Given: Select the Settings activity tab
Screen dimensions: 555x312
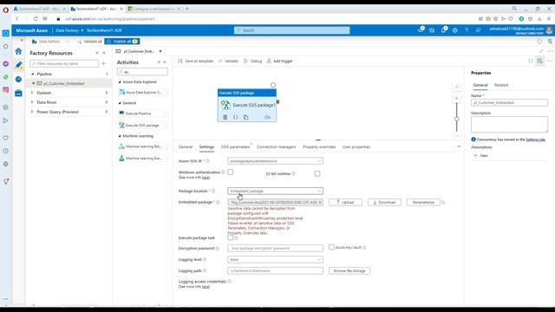Looking at the screenshot, I should 206,146.
